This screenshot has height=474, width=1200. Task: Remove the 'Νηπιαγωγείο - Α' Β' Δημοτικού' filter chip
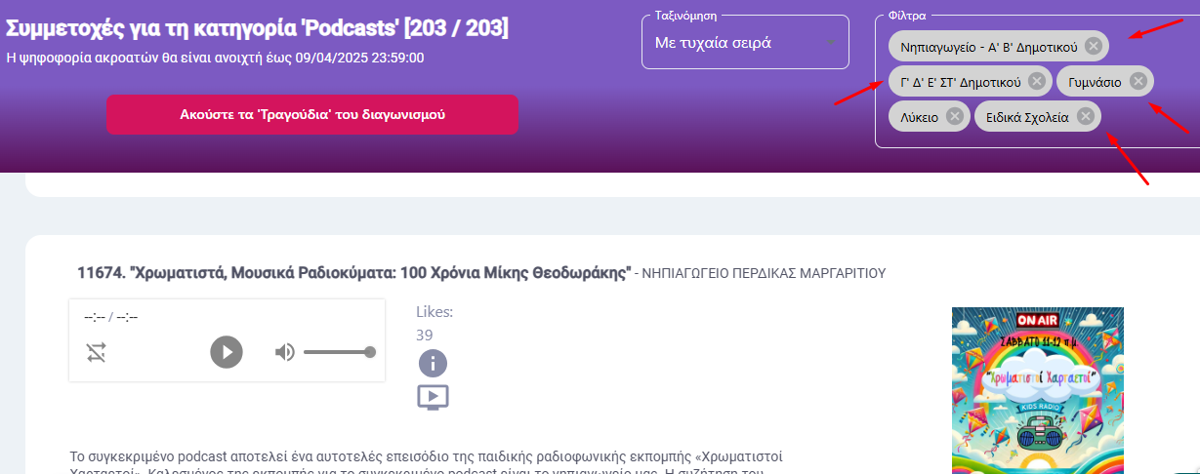pos(1094,46)
